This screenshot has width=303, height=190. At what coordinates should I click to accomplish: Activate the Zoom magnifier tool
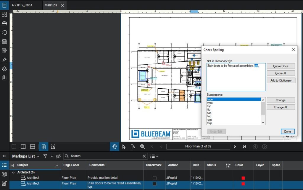coord(142,147)
